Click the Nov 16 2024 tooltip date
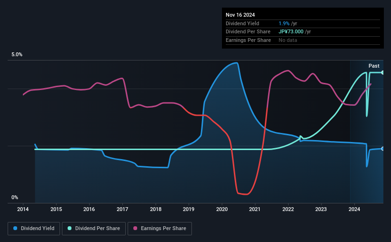Screen dimensions: 391x242 (240, 15)
